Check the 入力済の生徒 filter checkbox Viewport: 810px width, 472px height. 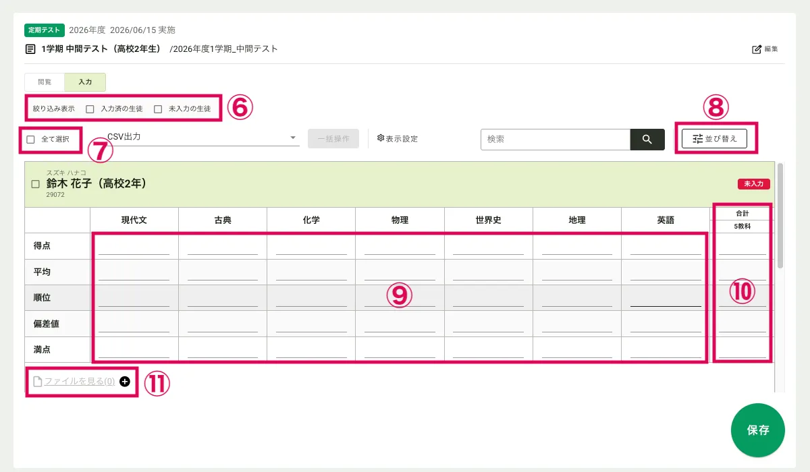pyautogui.click(x=90, y=109)
